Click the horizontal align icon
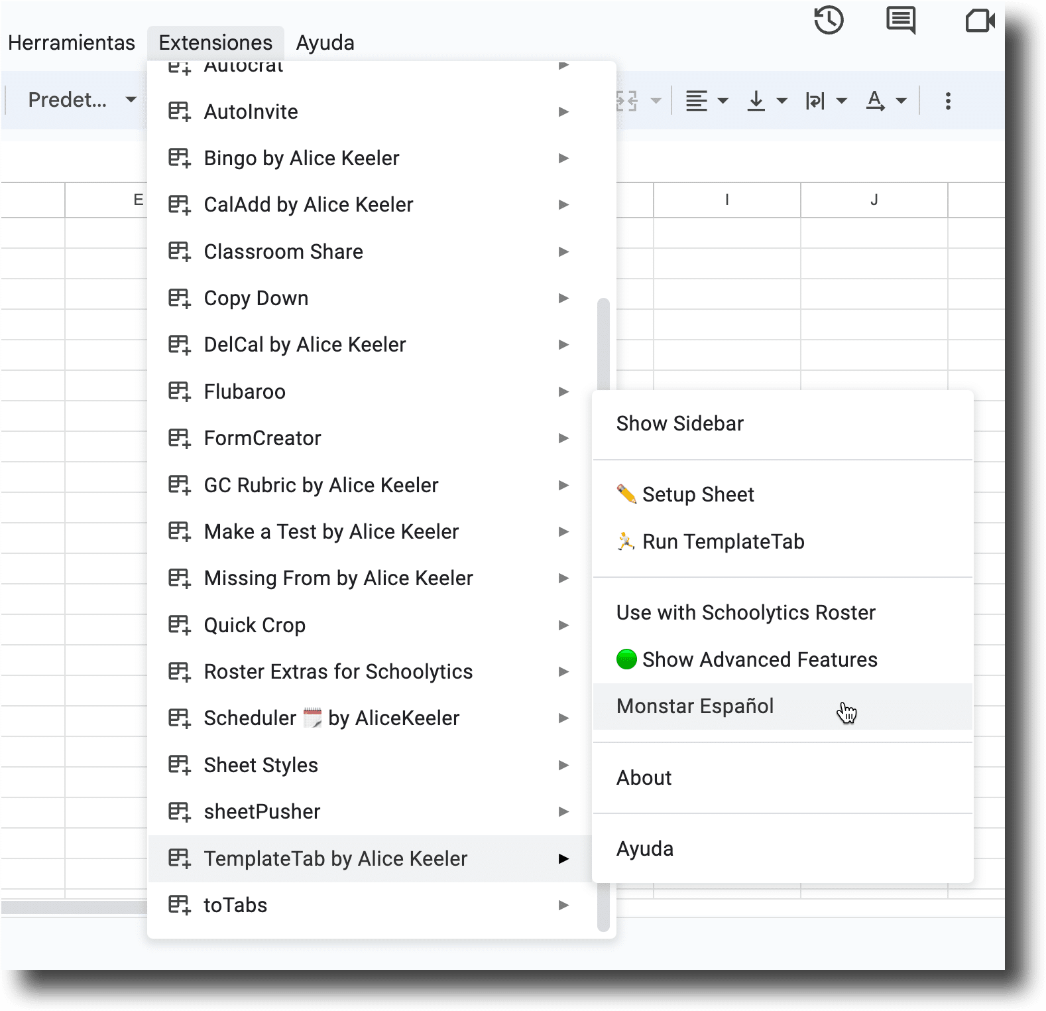This screenshot has height=1011, width=1046. click(697, 101)
